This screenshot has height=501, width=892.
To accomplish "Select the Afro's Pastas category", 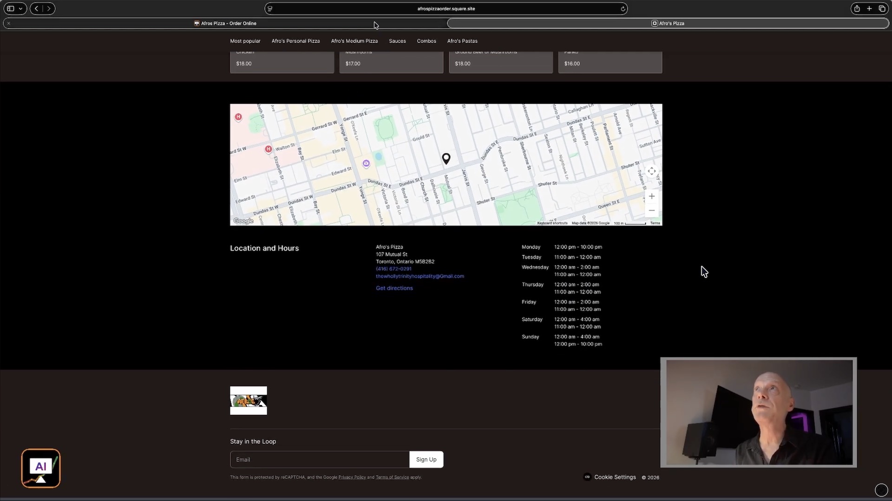I will 462,41.
